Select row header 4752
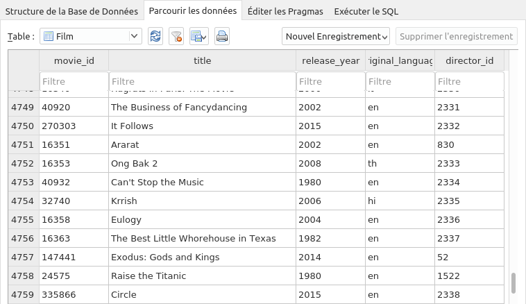This screenshot has width=526, height=304. pos(24,164)
